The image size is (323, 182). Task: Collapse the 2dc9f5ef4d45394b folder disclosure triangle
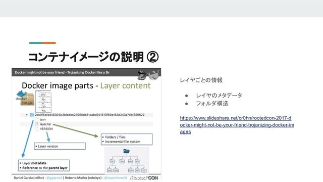pos(27,115)
